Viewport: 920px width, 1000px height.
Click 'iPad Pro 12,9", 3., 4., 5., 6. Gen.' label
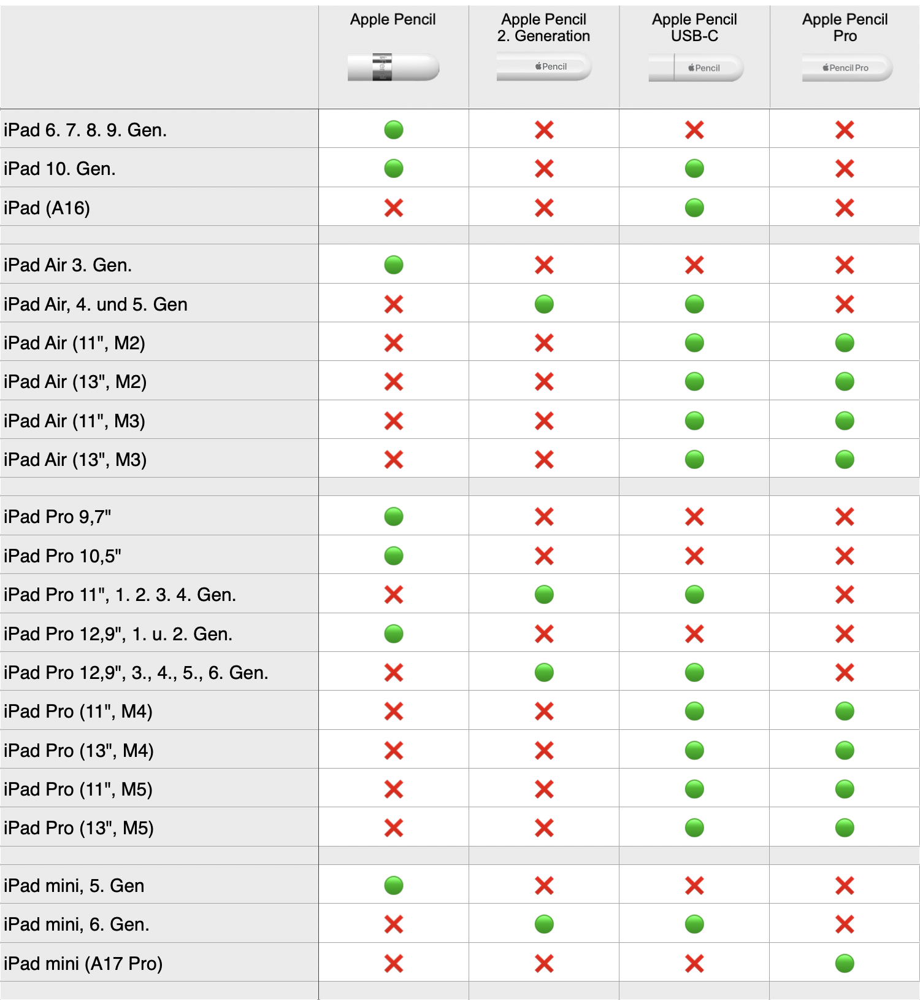click(136, 673)
